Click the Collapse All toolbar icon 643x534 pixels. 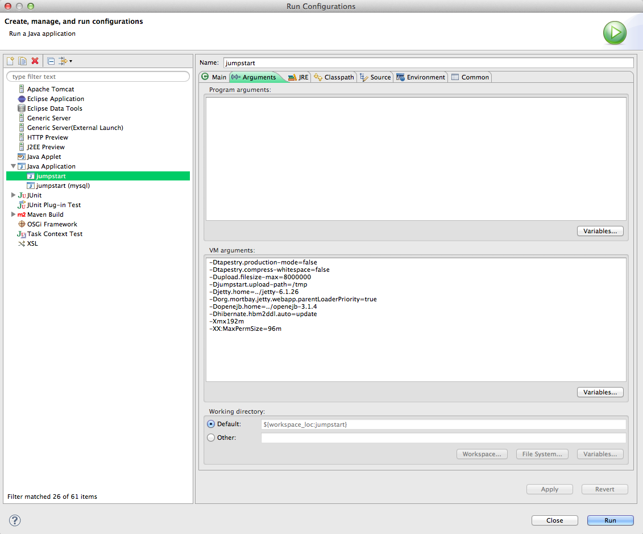(x=51, y=61)
